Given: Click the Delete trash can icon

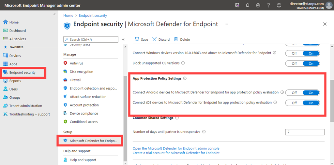Looking at the screenshot, I should tap(176, 39).
